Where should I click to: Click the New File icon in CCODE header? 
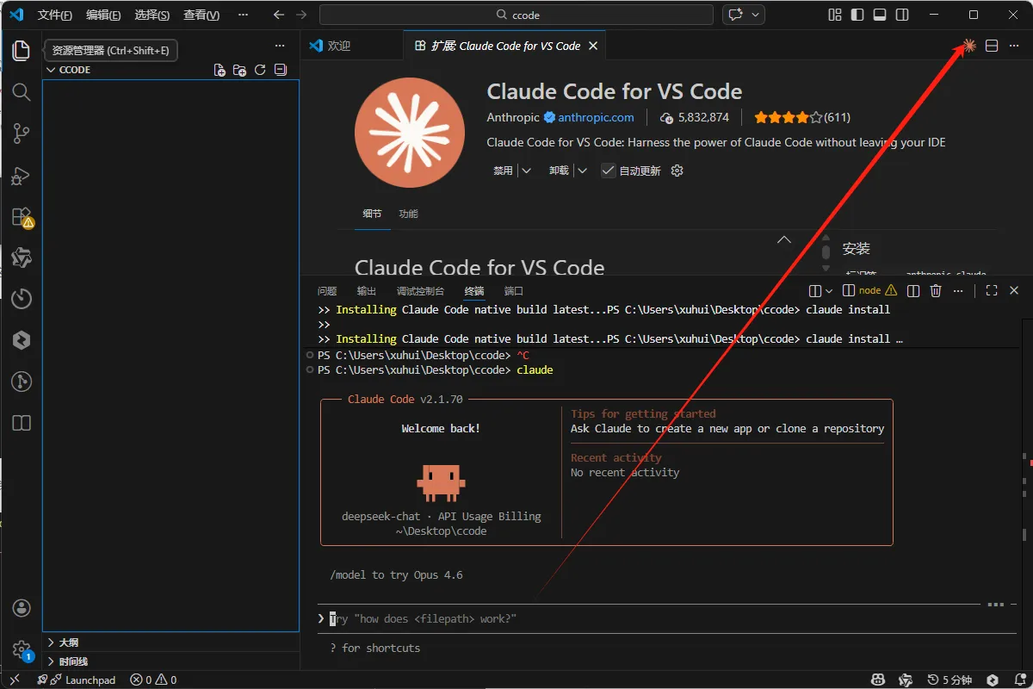click(220, 70)
